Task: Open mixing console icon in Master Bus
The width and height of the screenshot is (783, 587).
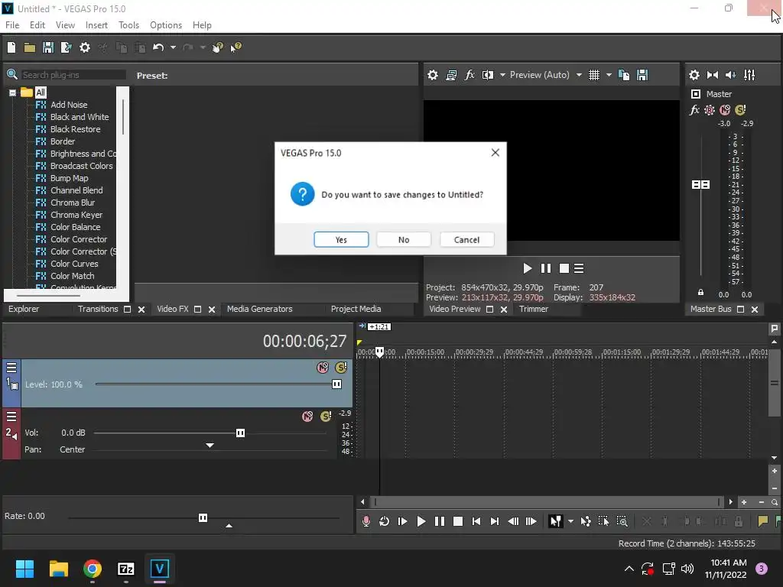Action: (749, 75)
